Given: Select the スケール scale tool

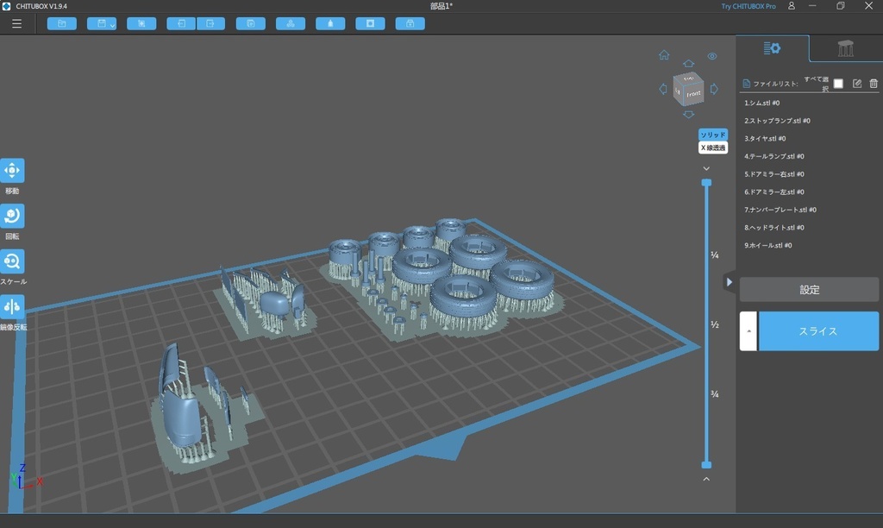Looking at the screenshot, I should tap(12, 261).
